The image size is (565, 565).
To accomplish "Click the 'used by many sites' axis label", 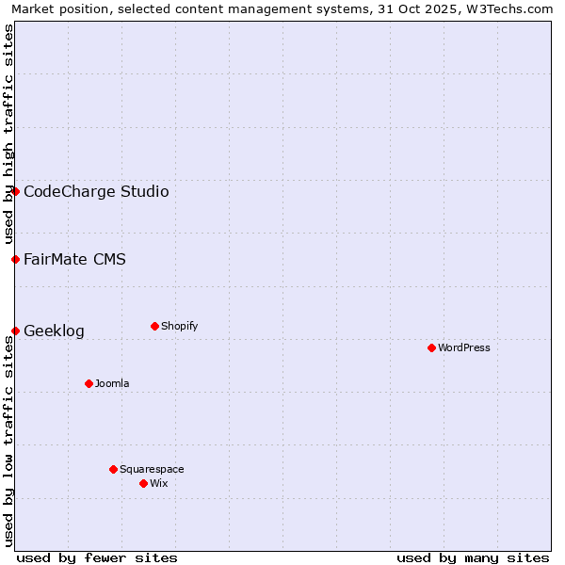I will [x=473, y=557].
